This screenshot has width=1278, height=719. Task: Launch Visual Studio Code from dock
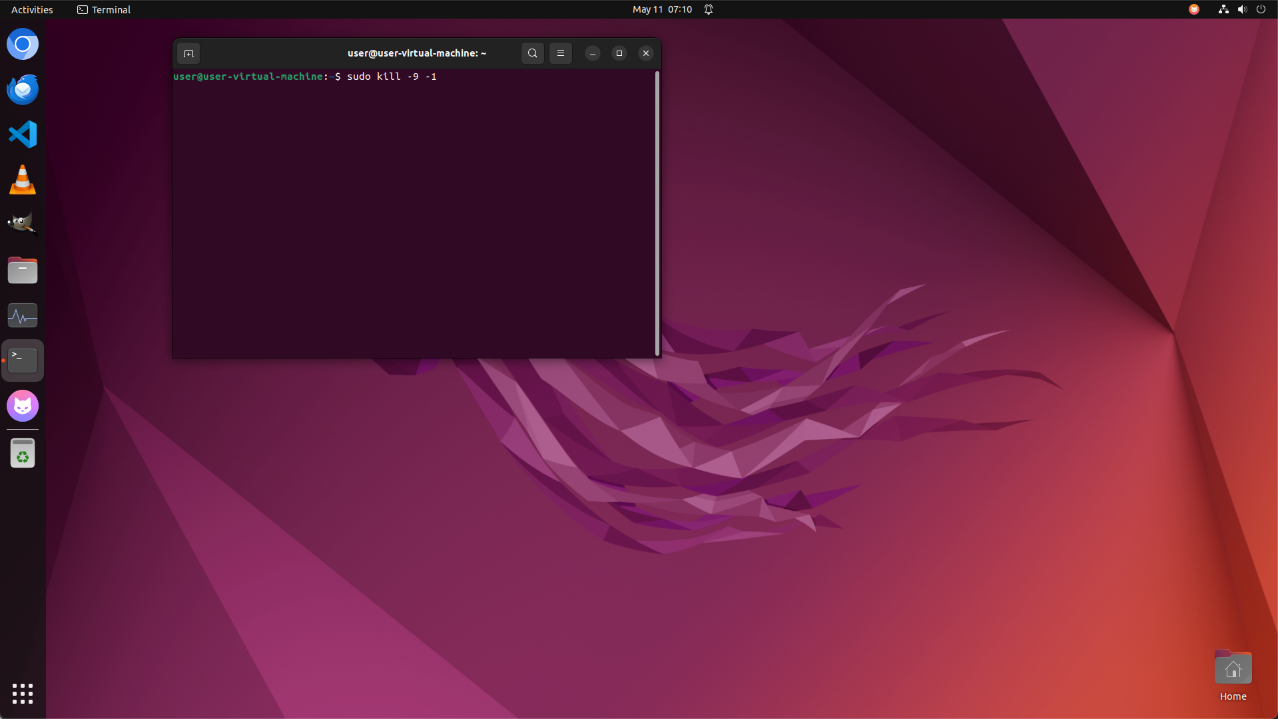pos(23,134)
